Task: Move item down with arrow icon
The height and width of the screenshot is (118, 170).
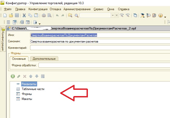Action: (37, 76)
